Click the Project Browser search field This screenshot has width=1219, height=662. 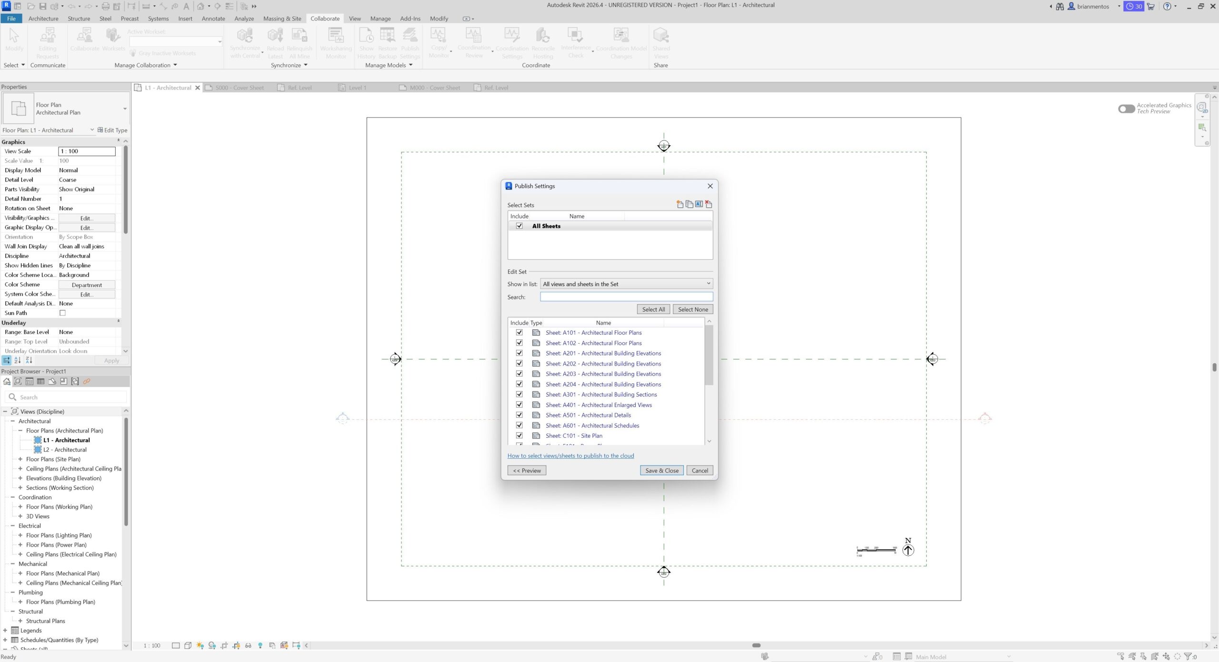coord(66,397)
